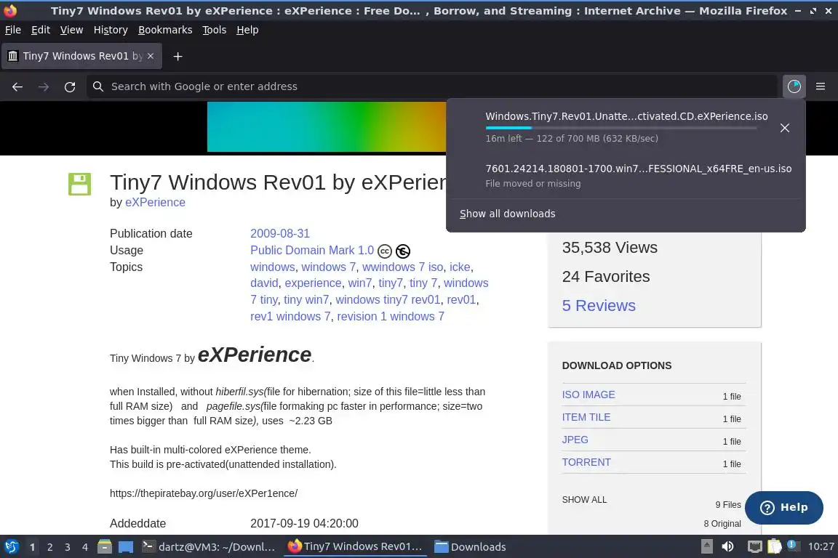Reload the current page
Image resolution: width=838 pixels, height=558 pixels.
[x=70, y=86]
